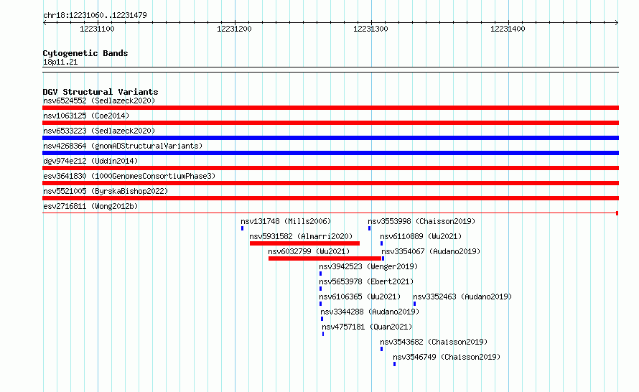Click the blue marker under nsv131748
The width and height of the screenshot is (639, 392).
click(x=242, y=228)
